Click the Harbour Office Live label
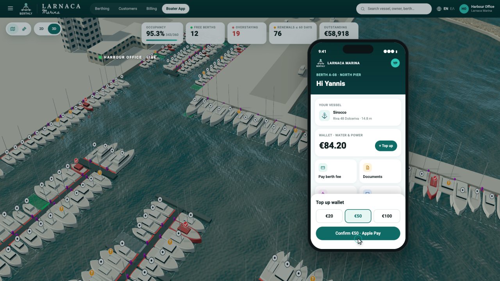500x281 pixels. 130,57
